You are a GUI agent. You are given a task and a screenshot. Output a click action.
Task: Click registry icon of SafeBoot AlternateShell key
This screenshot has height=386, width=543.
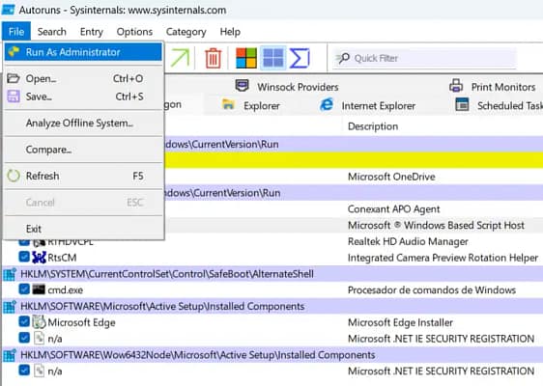click(10, 274)
